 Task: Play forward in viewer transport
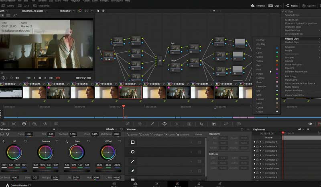coord(45,78)
